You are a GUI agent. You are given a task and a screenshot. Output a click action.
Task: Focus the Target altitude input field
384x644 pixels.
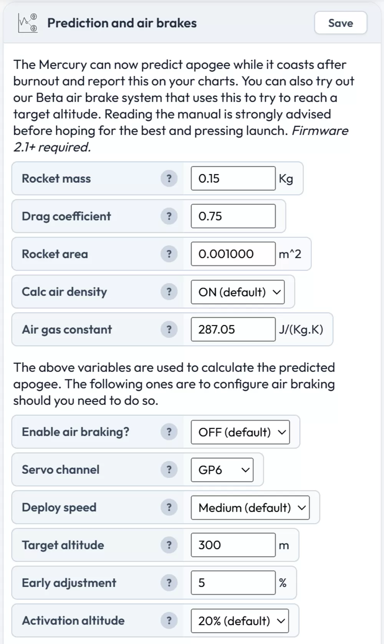[233, 545]
